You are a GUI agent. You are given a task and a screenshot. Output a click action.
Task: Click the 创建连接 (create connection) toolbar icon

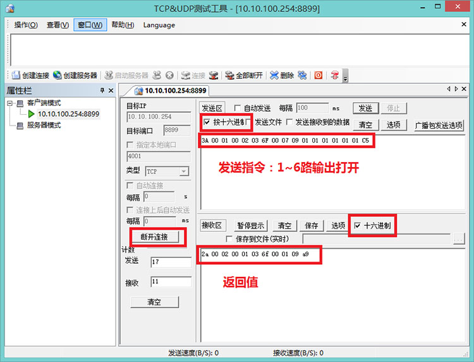pos(16,75)
